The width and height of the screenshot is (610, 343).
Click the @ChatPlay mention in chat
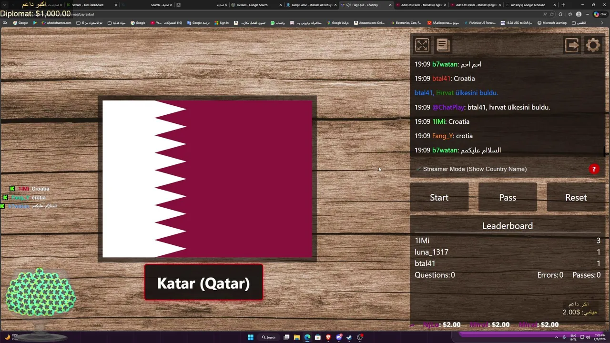tap(448, 107)
